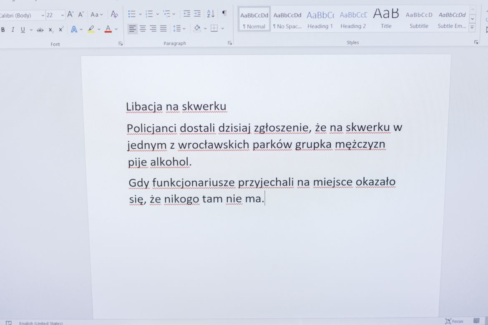
Task: Click the text "pije alkohol."
Action: 160,162
